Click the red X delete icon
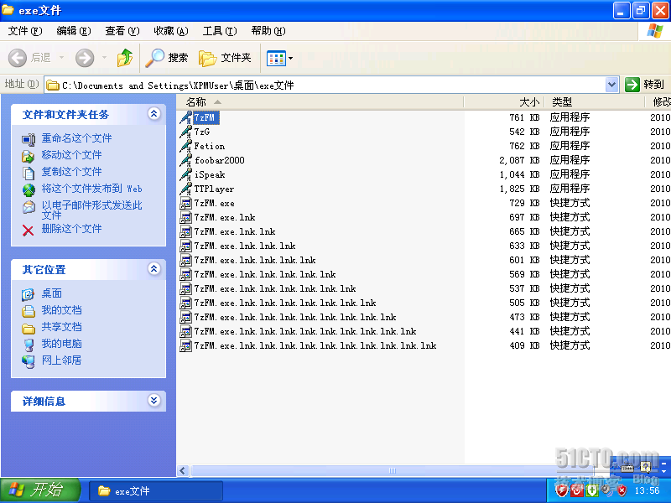 (x=29, y=231)
